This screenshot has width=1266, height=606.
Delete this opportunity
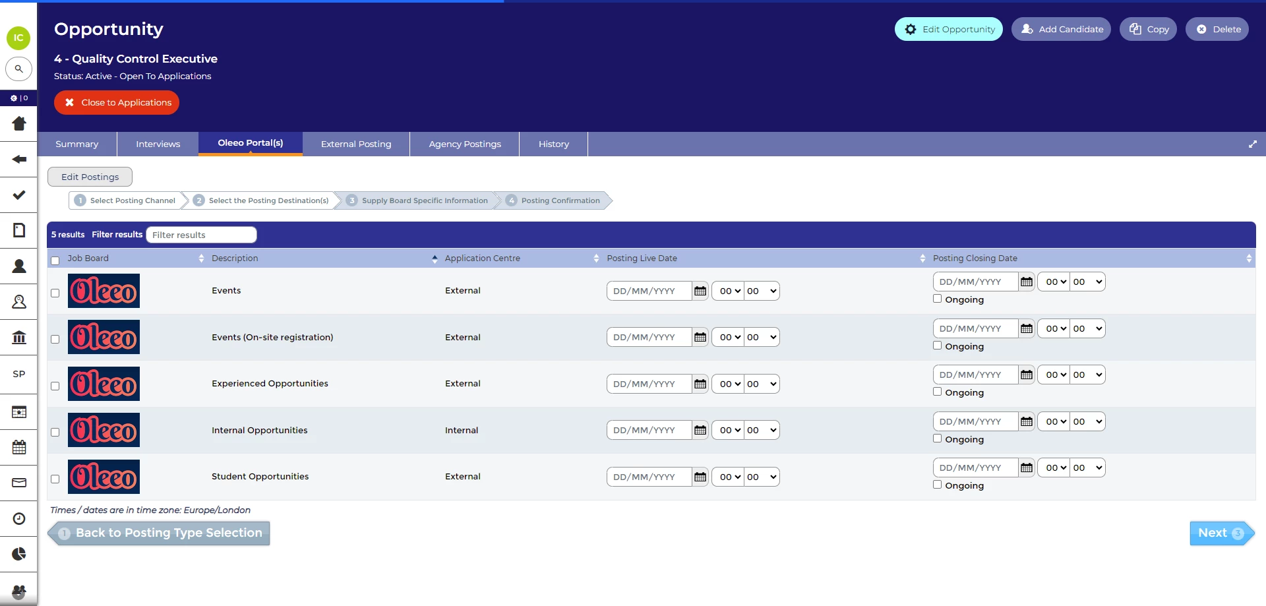click(1217, 29)
